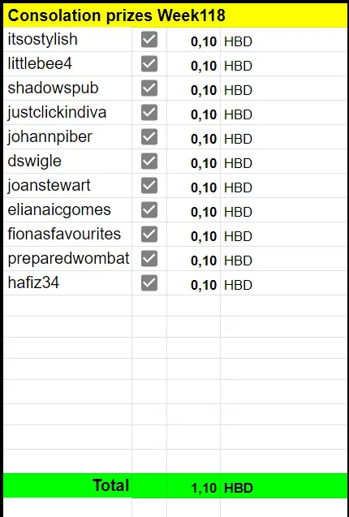
Task: Select the cell containing itsostylish
Action: click(x=67, y=40)
